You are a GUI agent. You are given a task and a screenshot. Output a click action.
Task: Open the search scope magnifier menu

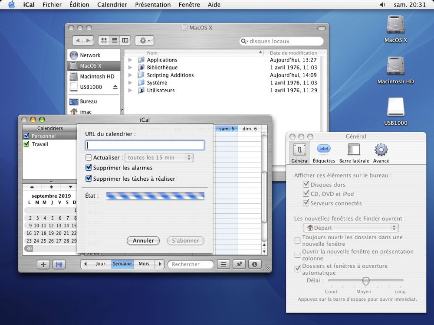(244, 42)
